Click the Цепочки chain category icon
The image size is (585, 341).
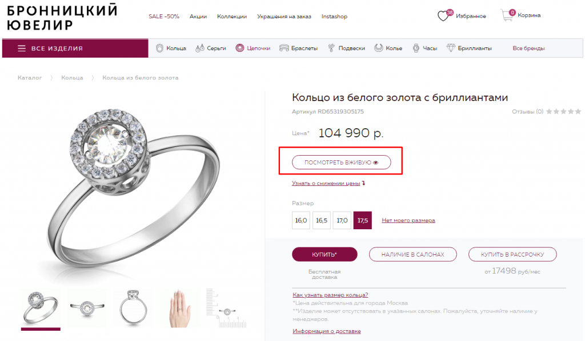click(240, 48)
